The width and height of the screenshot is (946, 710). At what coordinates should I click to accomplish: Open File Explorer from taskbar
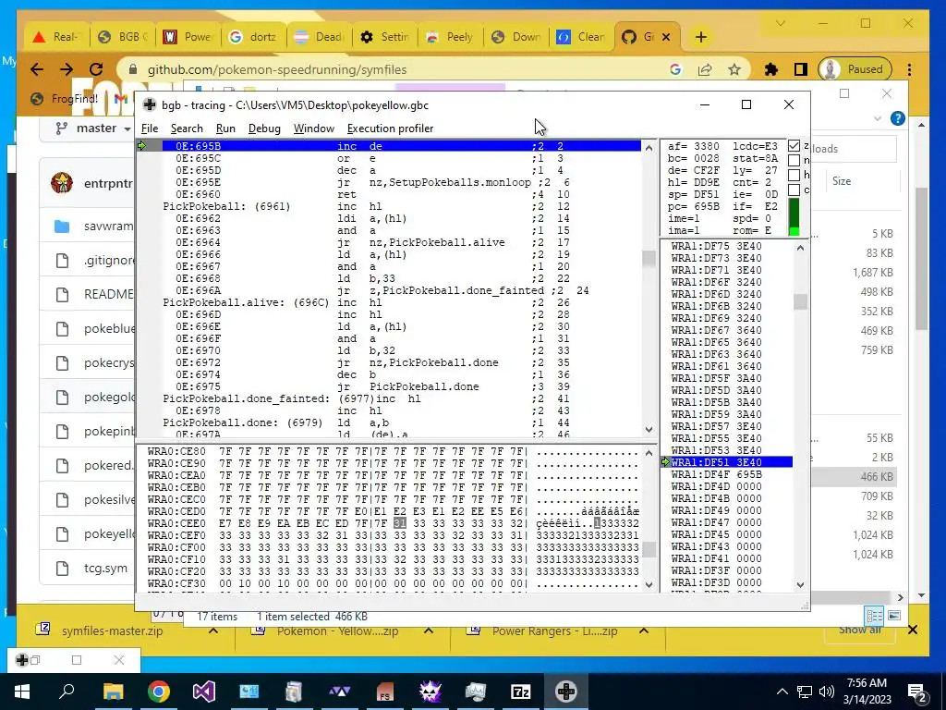point(113,692)
